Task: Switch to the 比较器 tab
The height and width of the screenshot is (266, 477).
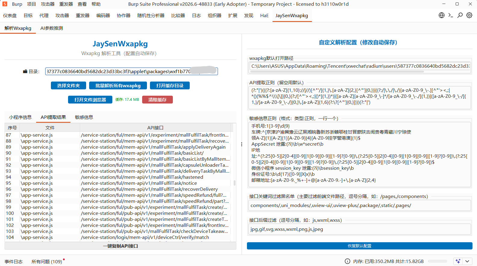Action: 178,15
